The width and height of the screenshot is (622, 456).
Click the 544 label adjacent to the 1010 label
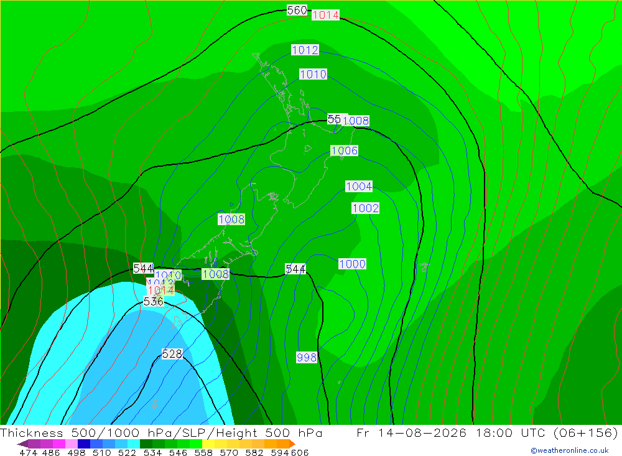coord(143,269)
